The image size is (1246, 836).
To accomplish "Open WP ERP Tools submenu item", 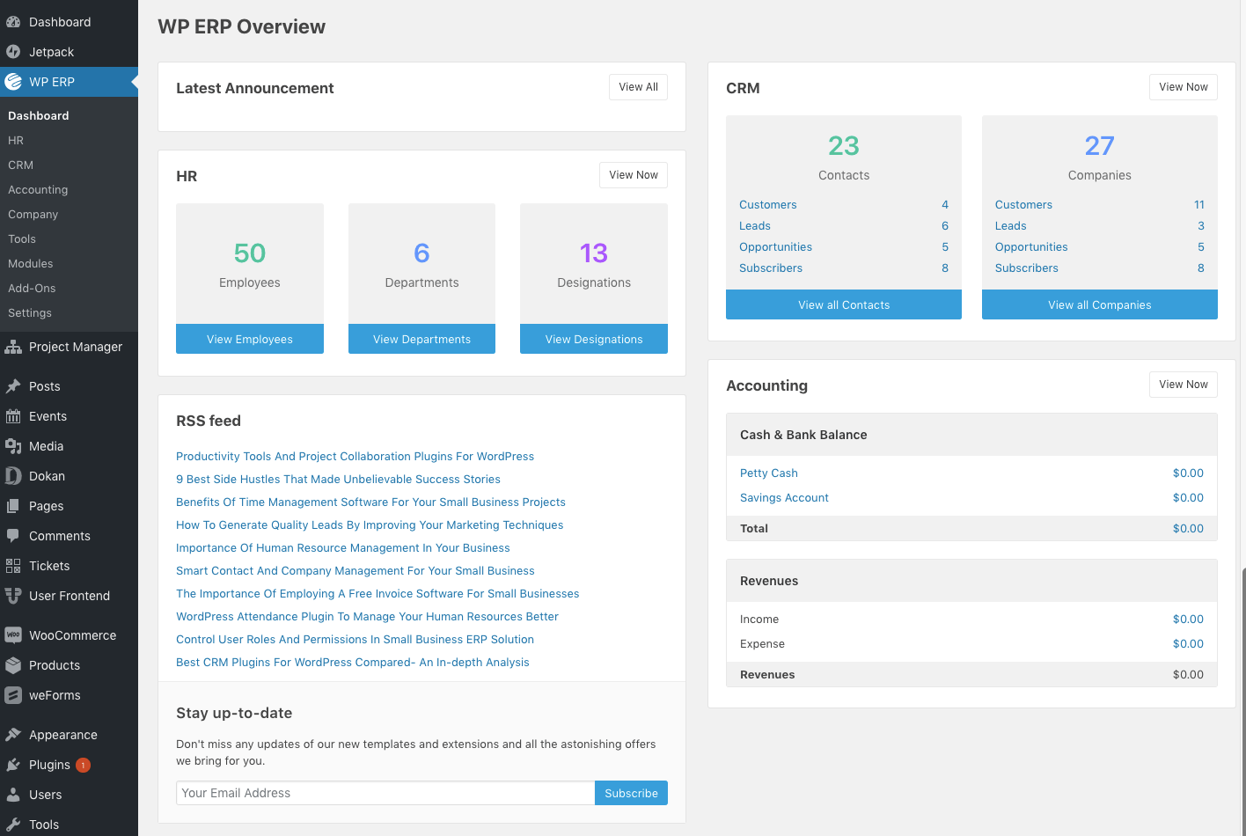I will click(22, 239).
